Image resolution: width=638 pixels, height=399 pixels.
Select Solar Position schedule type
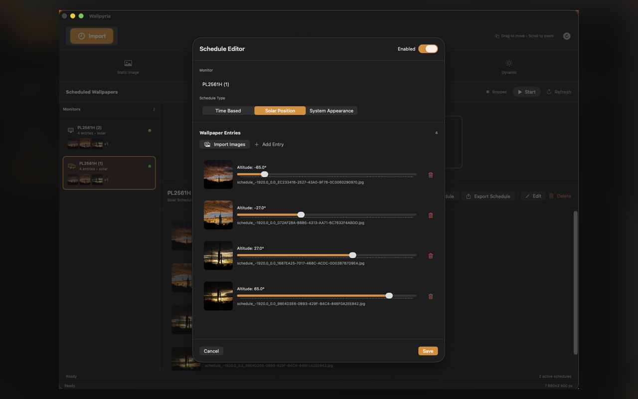pyautogui.click(x=280, y=111)
